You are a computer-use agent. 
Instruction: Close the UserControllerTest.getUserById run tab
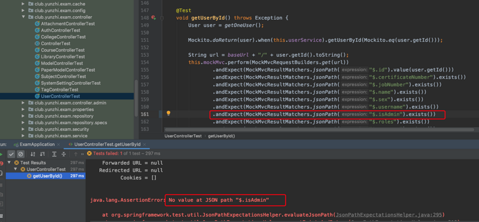coord(145,144)
